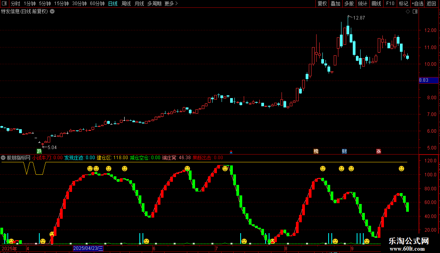This screenshot has height=253, width=440.
Task: Open the 画线 drawing tools
Action: 376,4
